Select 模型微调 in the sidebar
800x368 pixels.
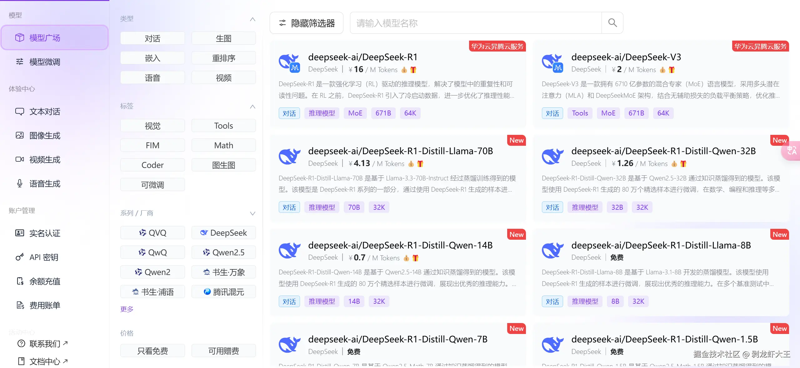click(x=45, y=62)
